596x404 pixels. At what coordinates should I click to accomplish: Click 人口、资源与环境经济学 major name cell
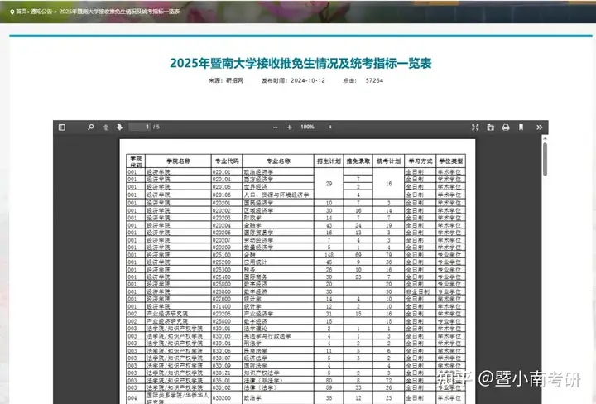coord(276,195)
